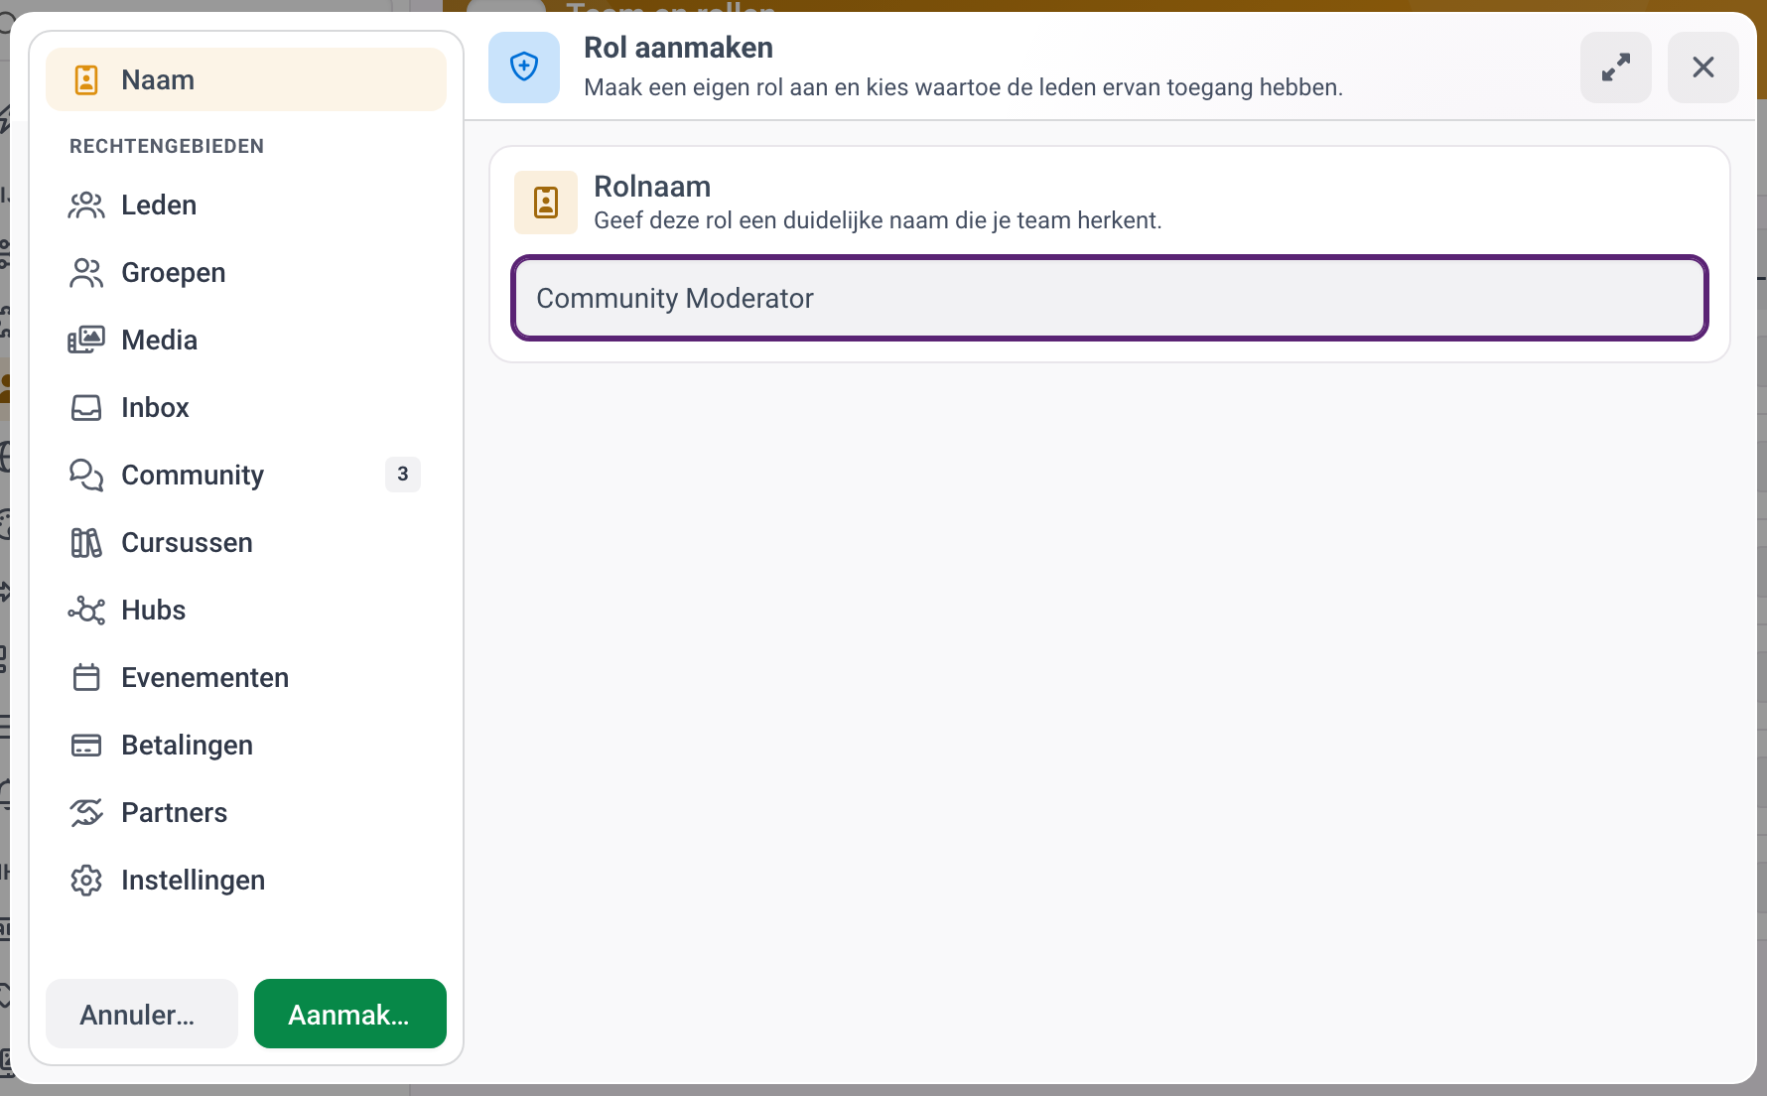Open Hubs permissions

(x=246, y=610)
